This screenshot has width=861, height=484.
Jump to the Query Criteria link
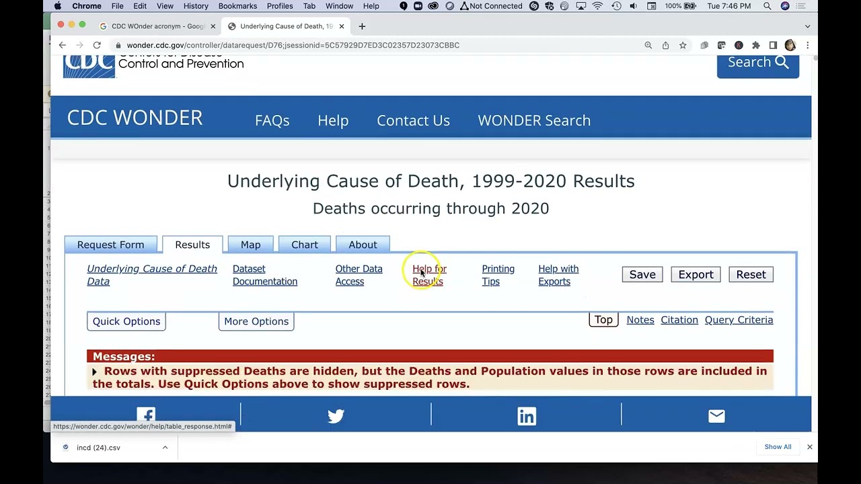click(x=739, y=320)
